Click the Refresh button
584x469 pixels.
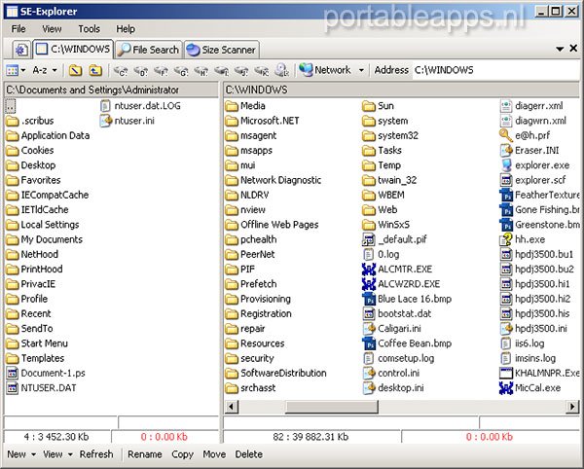click(x=96, y=454)
